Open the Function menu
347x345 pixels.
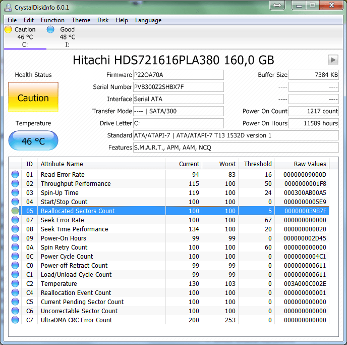point(52,20)
